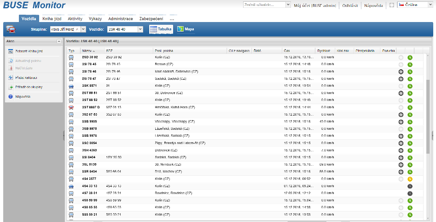The image size is (436, 222).
Task: Open the Skupina dropdown arrow
Action: (x=83, y=29)
